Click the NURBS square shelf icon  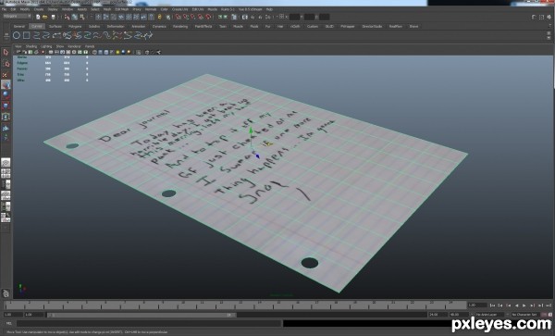click(x=27, y=35)
